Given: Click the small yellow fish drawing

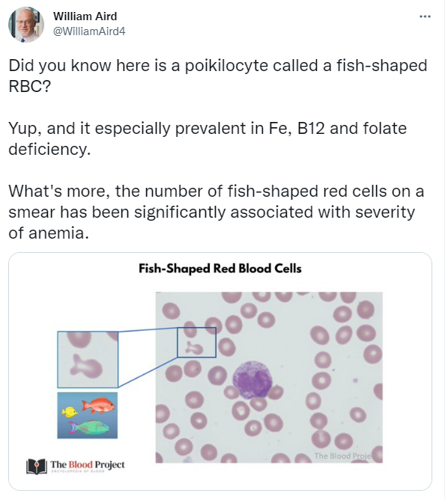Looking at the screenshot, I should [70, 412].
